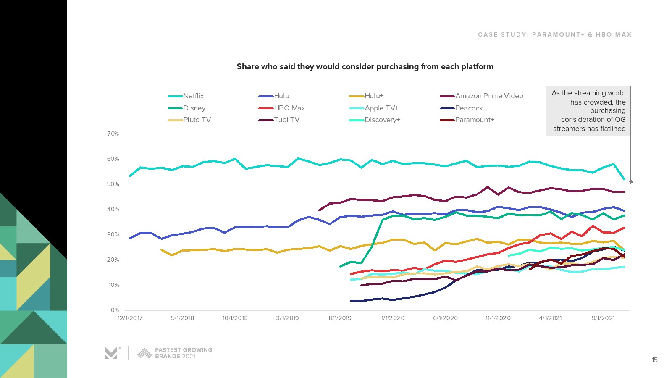
Task: Click the Tubi TV legend entry
Action: point(286,120)
